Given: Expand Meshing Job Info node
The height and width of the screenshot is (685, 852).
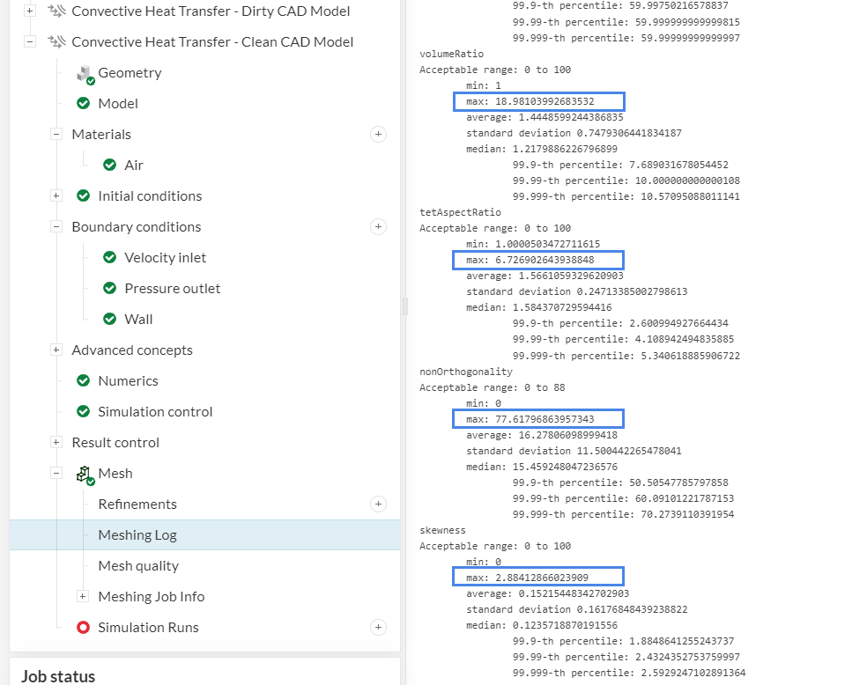Looking at the screenshot, I should [82, 596].
